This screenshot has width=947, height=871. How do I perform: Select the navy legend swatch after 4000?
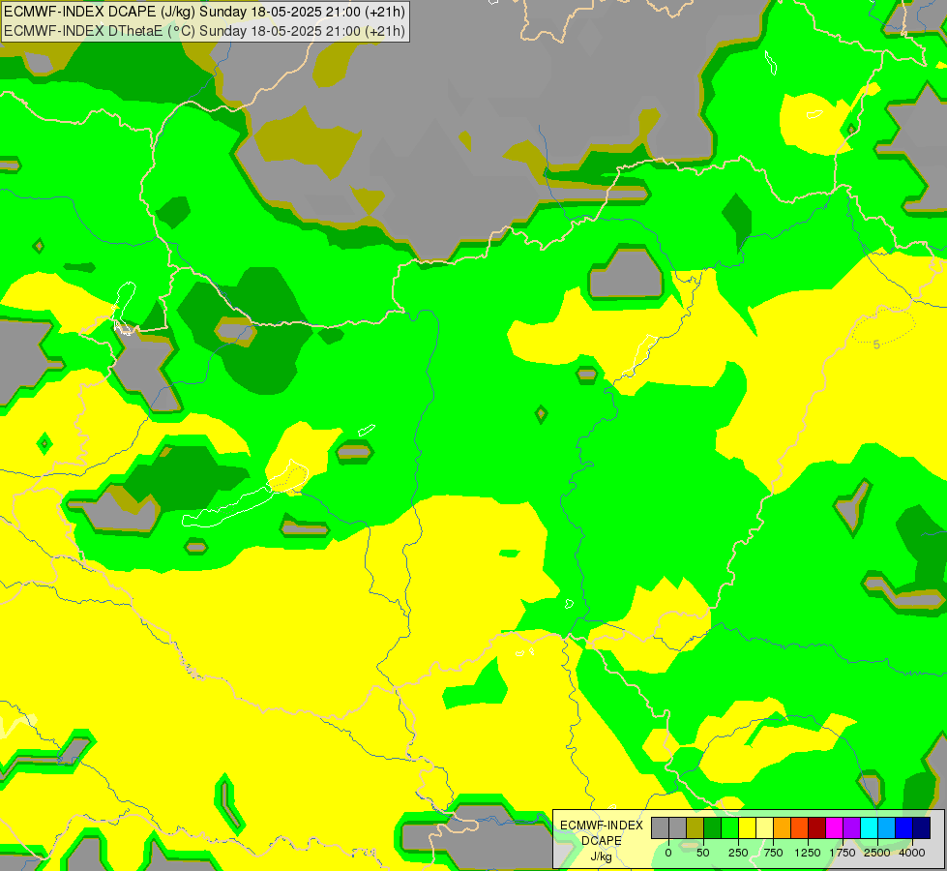[x=922, y=827]
